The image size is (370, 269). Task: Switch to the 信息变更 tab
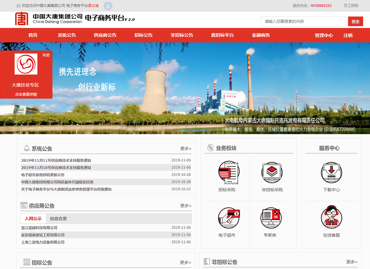(58, 219)
